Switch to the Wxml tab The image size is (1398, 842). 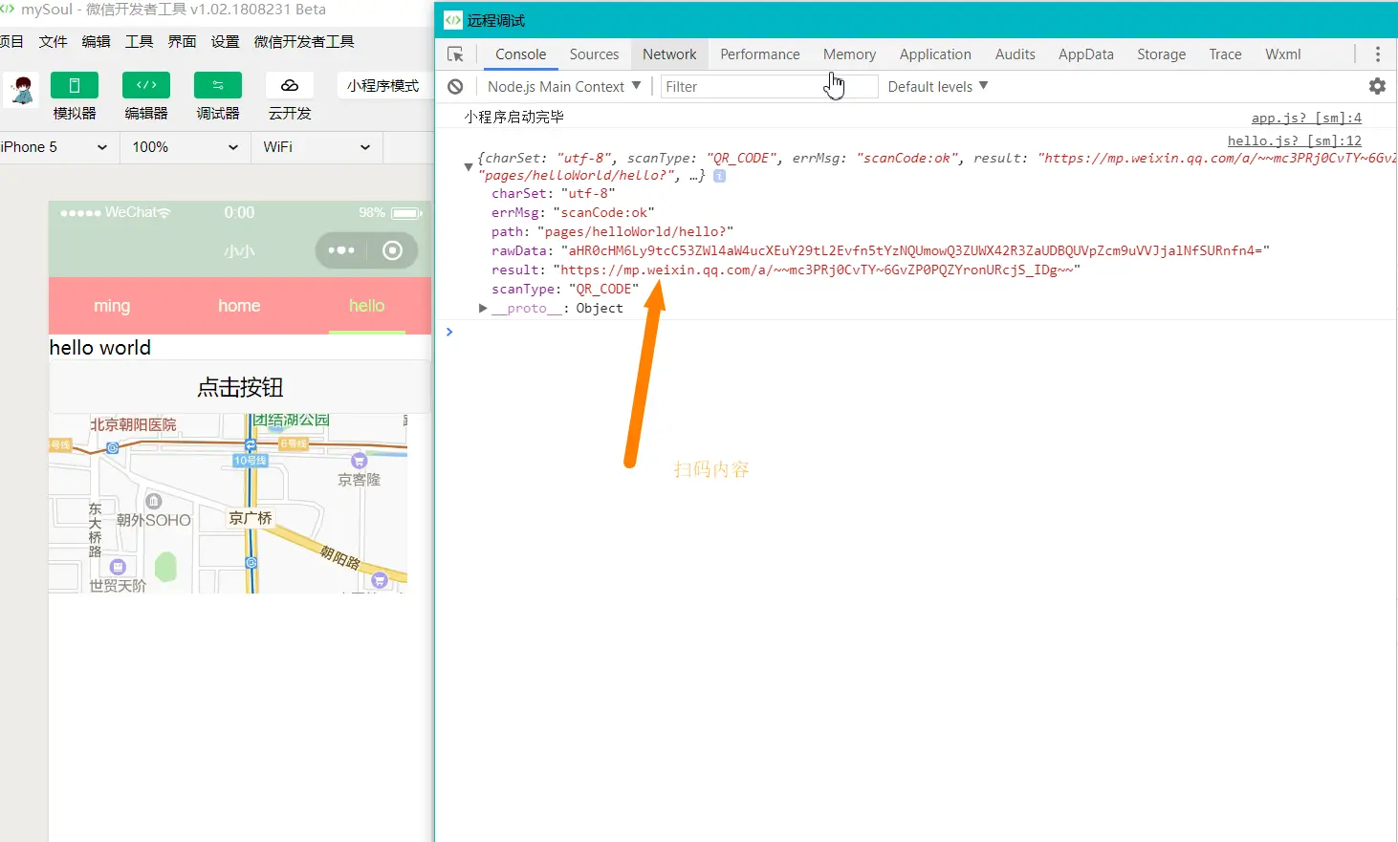tap(1282, 54)
